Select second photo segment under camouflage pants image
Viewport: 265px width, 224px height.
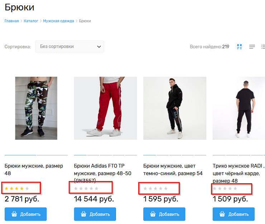coord(52,155)
